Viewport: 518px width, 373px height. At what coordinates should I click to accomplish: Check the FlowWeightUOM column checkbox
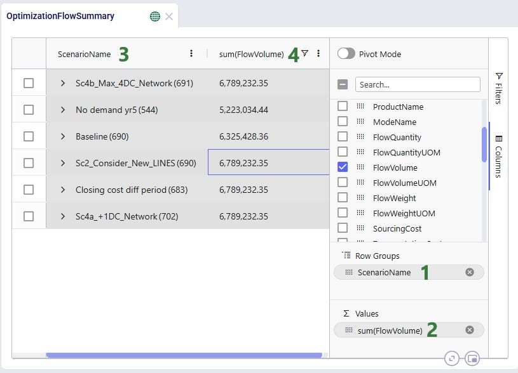(343, 213)
